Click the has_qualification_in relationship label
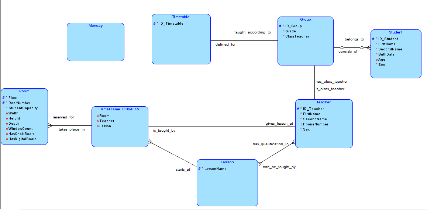This screenshot has width=427, height=210. (271, 144)
